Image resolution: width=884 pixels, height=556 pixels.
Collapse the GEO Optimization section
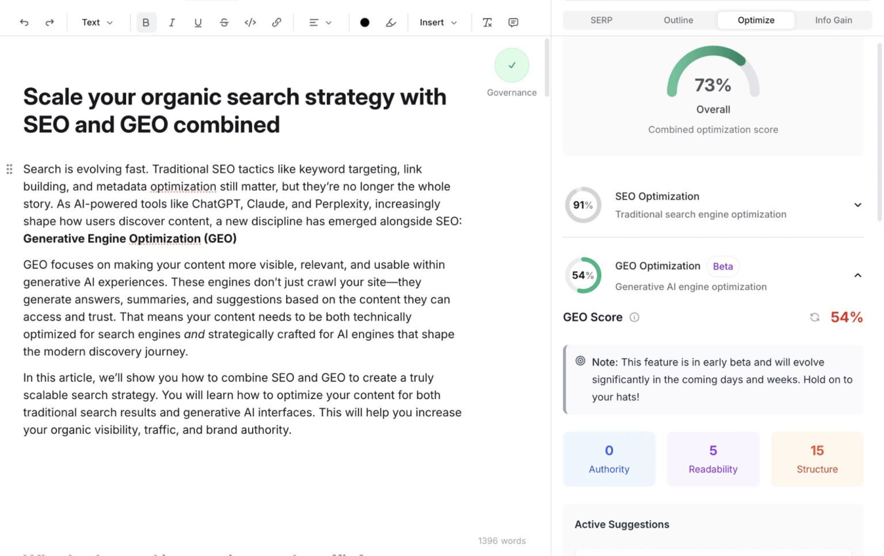tap(858, 275)
